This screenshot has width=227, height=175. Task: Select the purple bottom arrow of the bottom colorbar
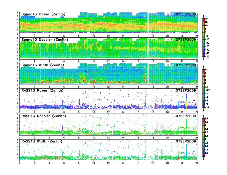pos(203,159)
